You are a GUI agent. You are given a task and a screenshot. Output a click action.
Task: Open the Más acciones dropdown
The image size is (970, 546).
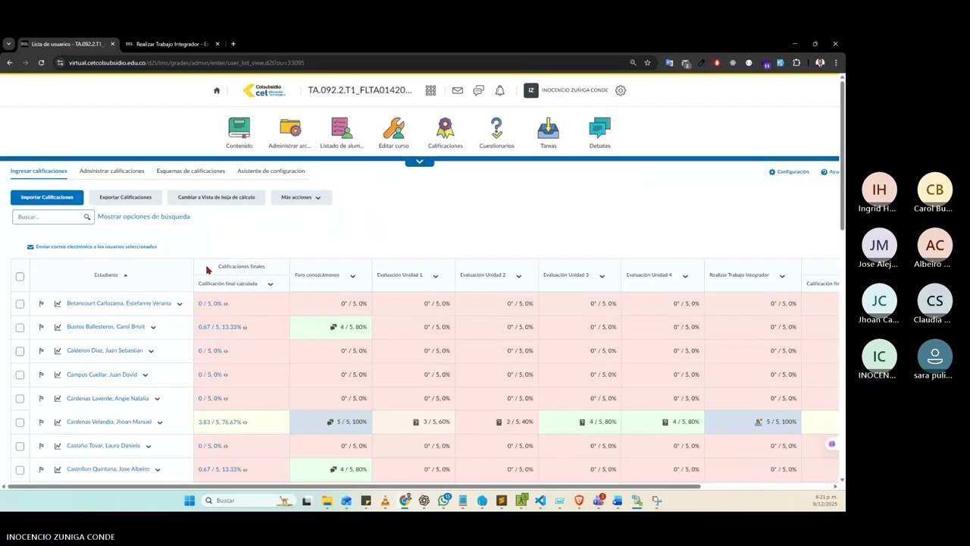tap(301, 197)
